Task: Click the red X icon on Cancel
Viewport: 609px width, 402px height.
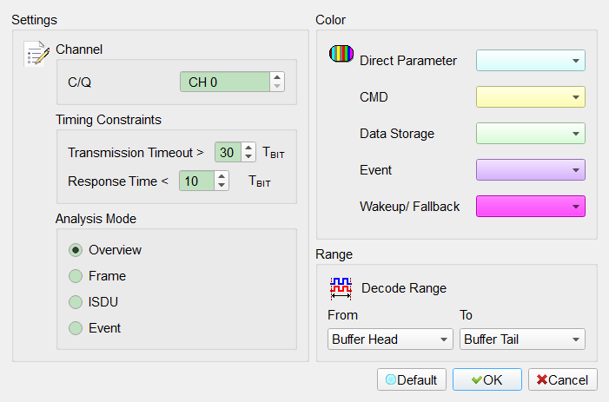Action: (x=542, y=379)
